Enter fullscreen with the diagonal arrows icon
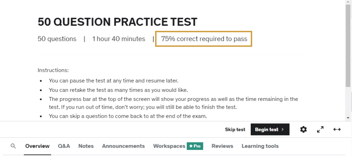Screen dimensions: 352x156 click(x=320, y=129)
